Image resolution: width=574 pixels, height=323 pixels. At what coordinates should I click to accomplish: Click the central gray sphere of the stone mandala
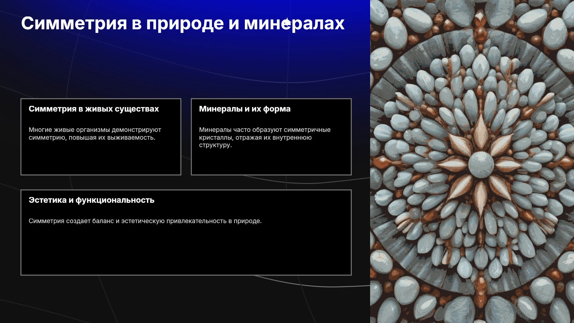point(481,164)
